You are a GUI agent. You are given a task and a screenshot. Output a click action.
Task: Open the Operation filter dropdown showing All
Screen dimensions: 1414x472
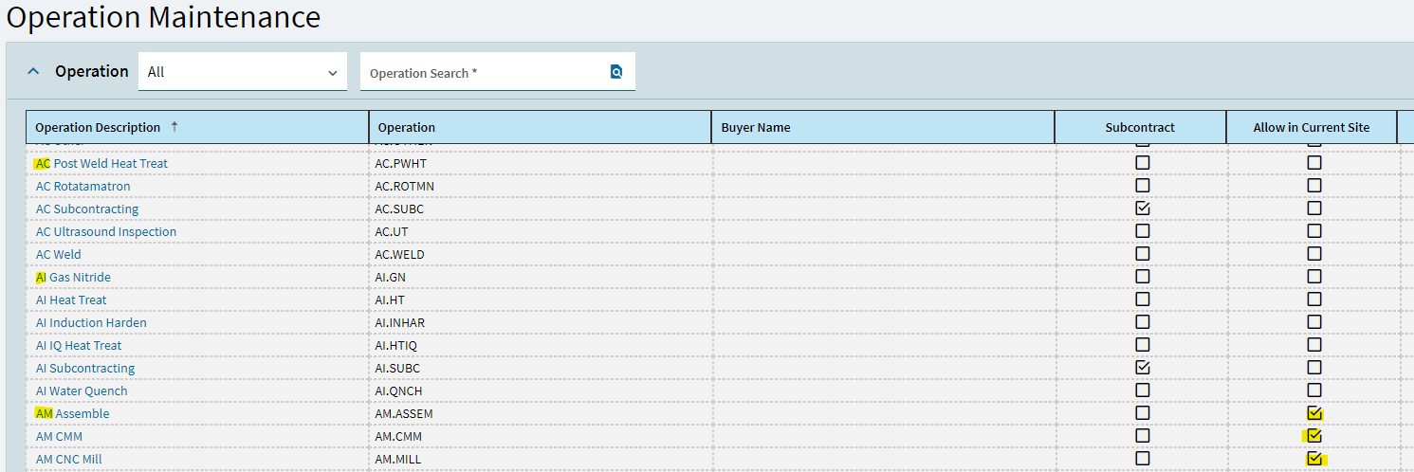[x=243, y=72]
